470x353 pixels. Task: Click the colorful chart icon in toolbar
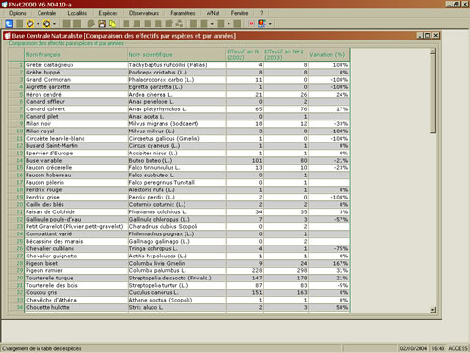pos(262,24)
